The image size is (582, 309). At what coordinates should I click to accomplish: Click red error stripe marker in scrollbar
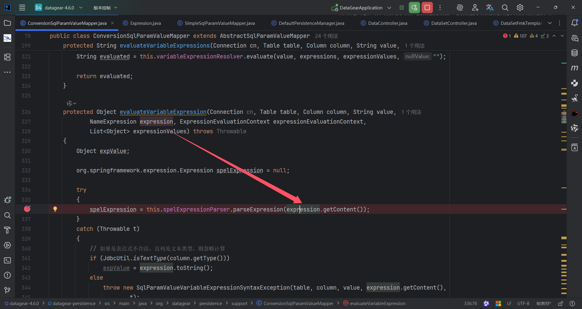564,150
